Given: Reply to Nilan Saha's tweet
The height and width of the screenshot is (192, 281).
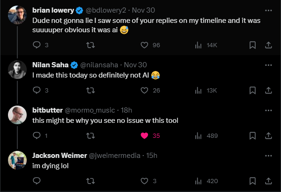Looking at the screenshot, I should [37, 90].
